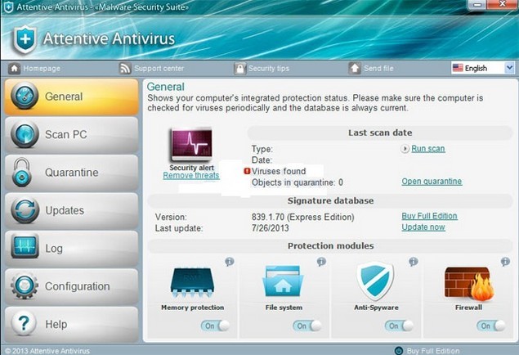Click the General gauge icon

coord(25,96)
